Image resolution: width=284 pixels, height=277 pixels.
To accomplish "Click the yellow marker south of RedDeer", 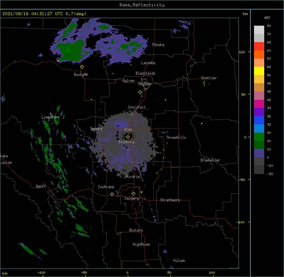I will click(140, 92).
